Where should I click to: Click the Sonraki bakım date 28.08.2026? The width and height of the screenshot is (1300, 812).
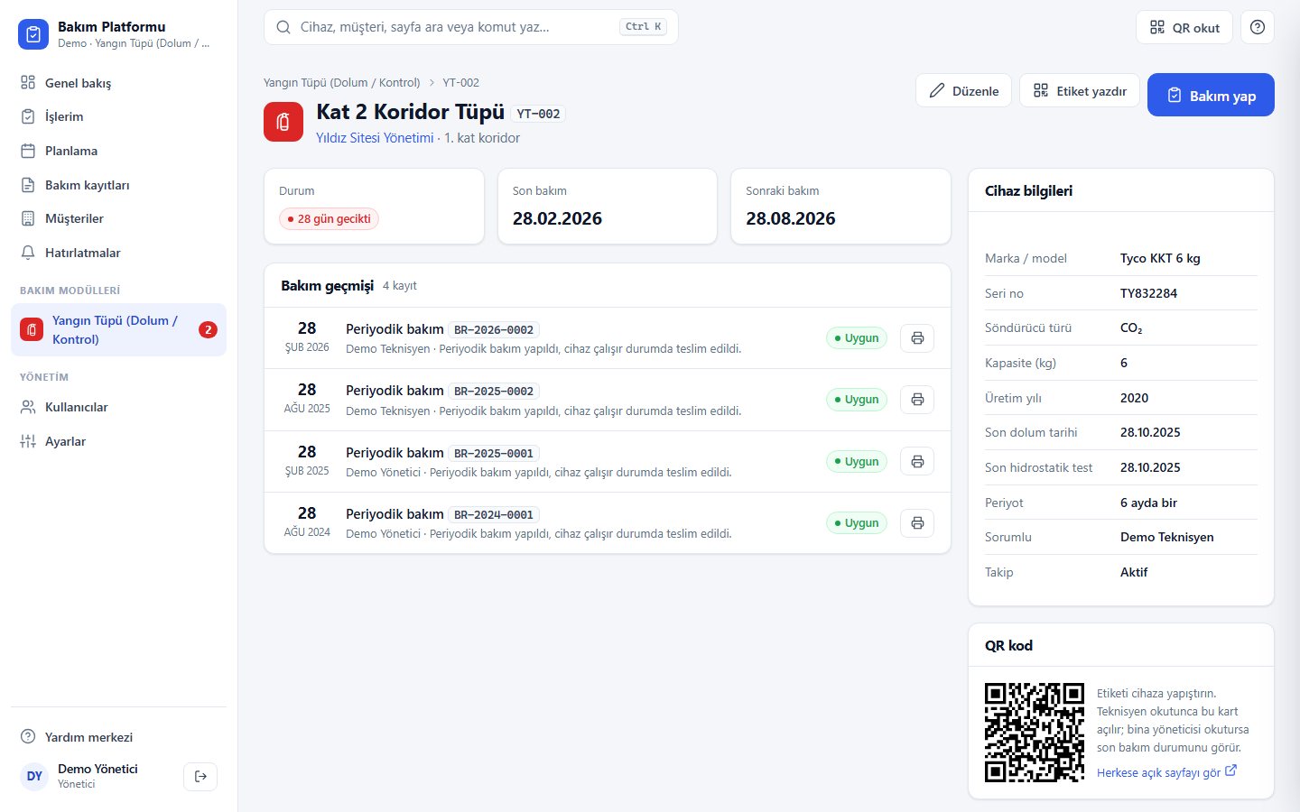791,218
